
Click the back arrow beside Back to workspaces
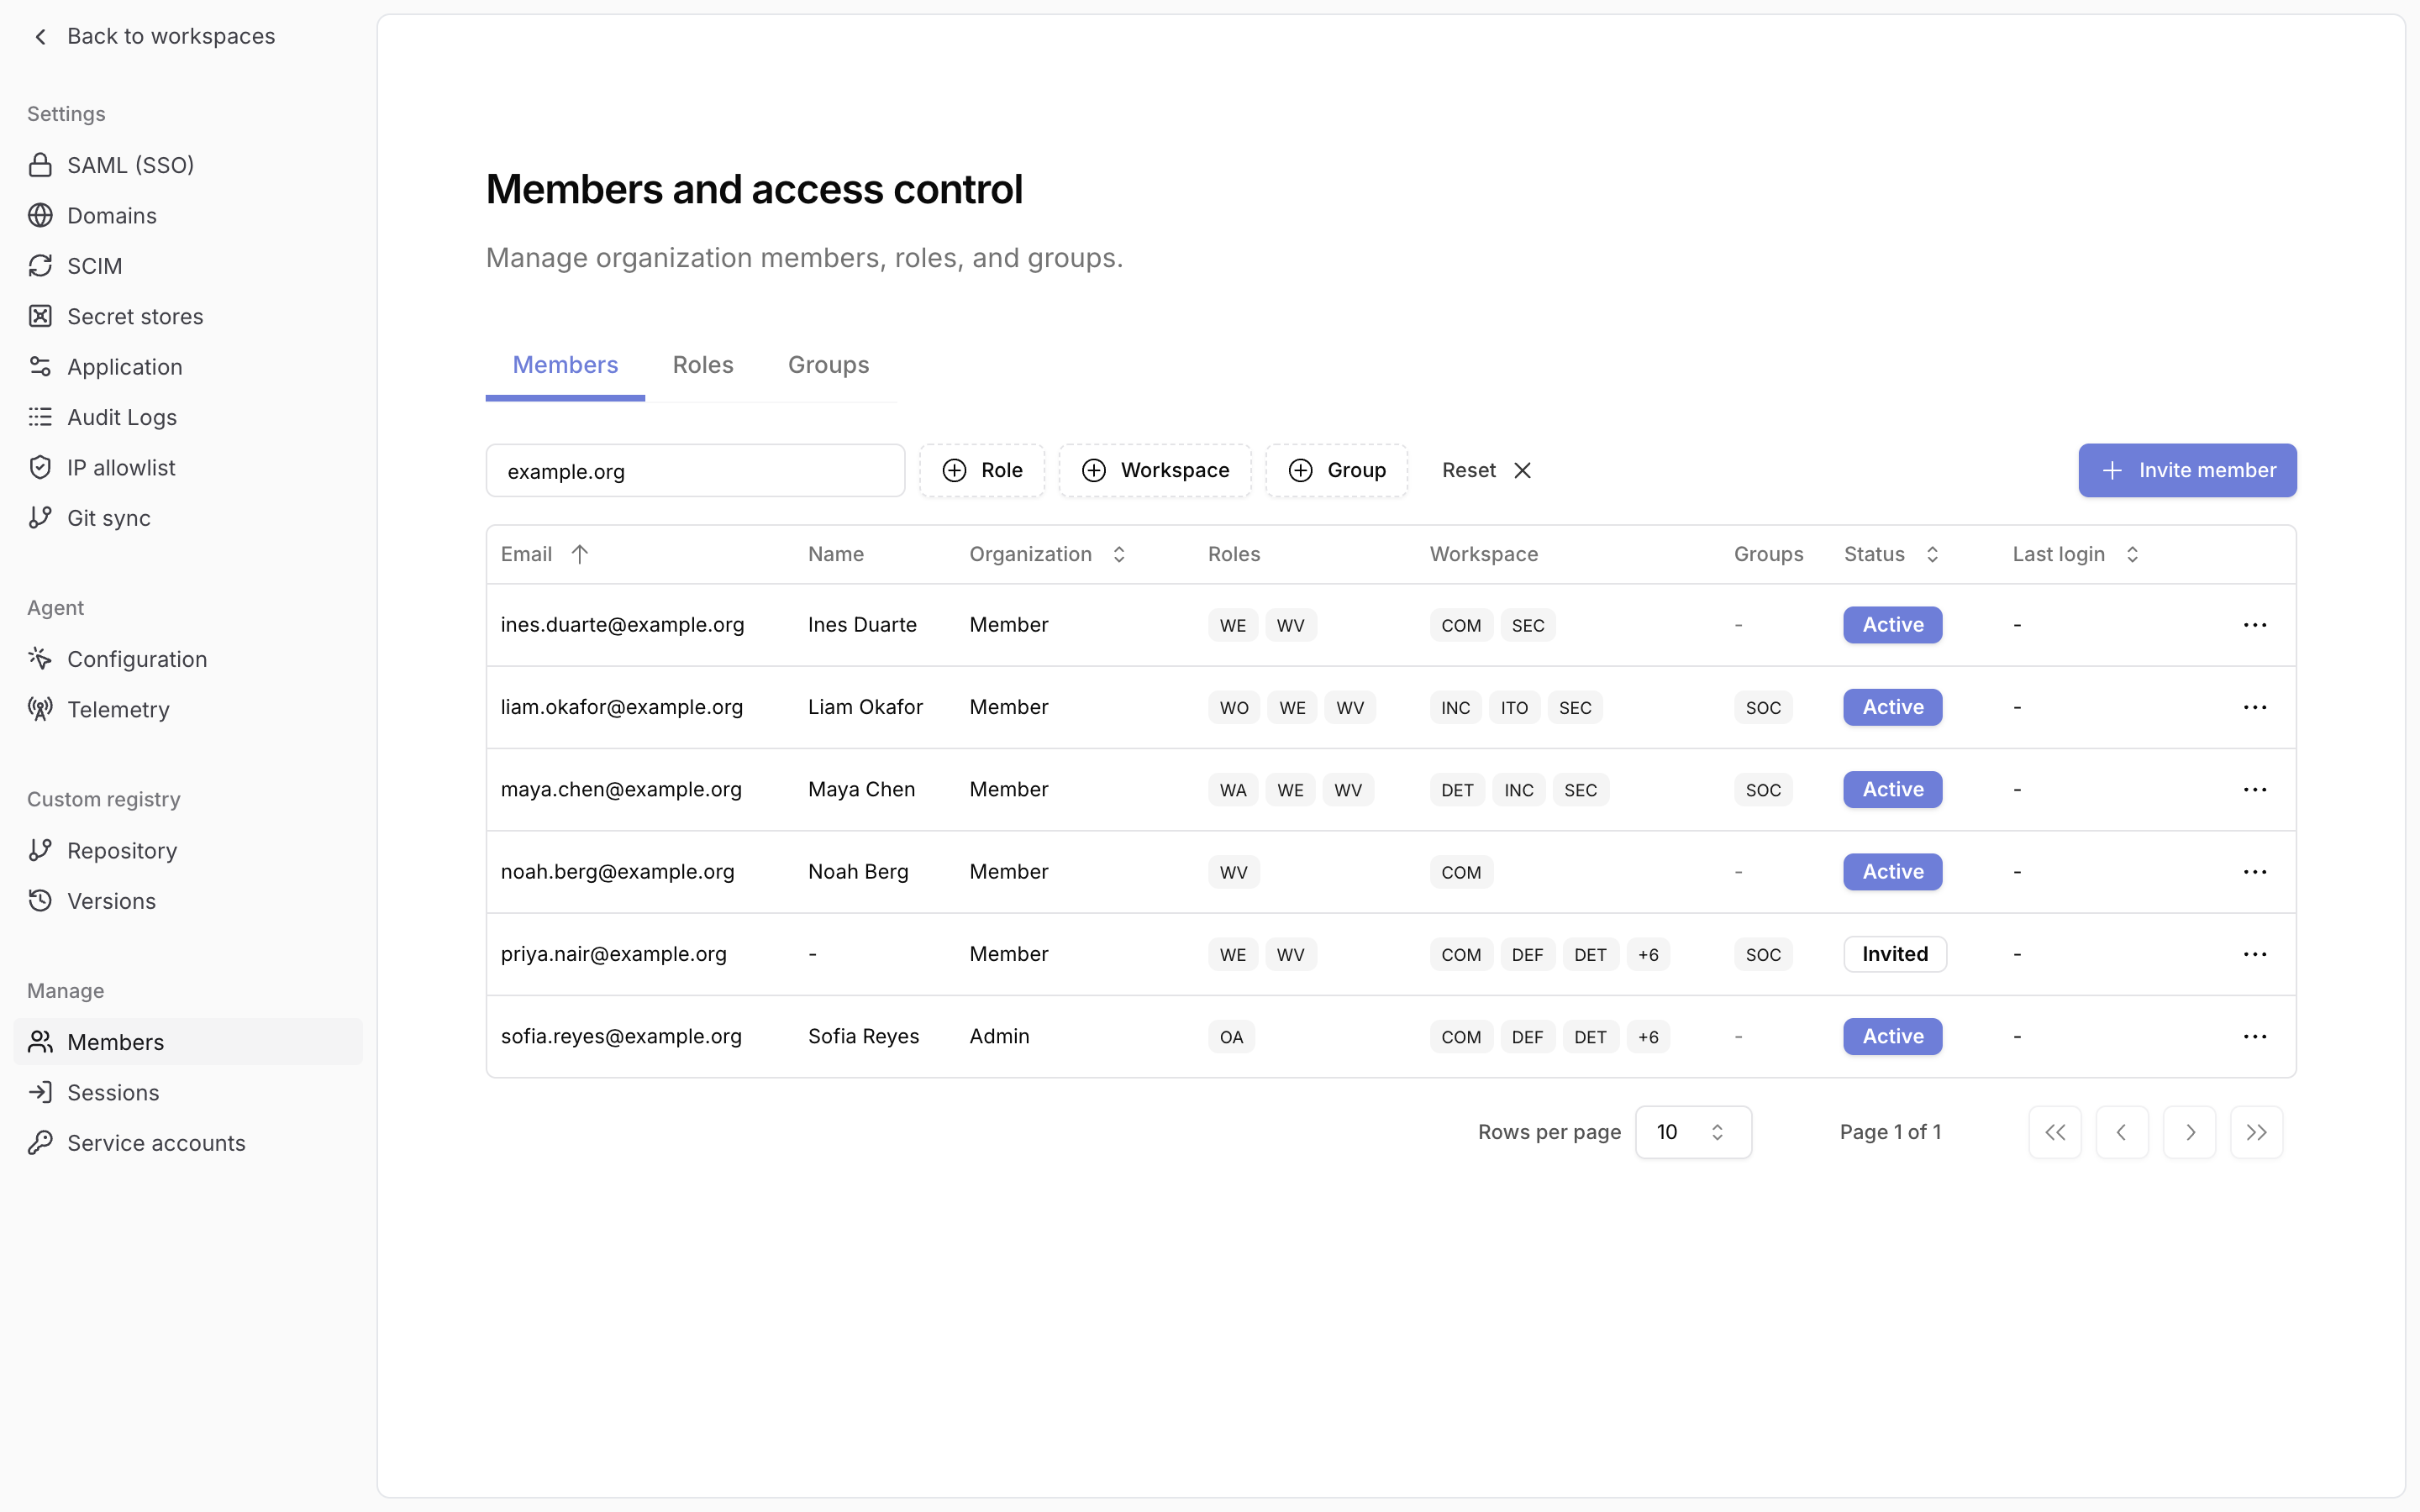(40, 37)
